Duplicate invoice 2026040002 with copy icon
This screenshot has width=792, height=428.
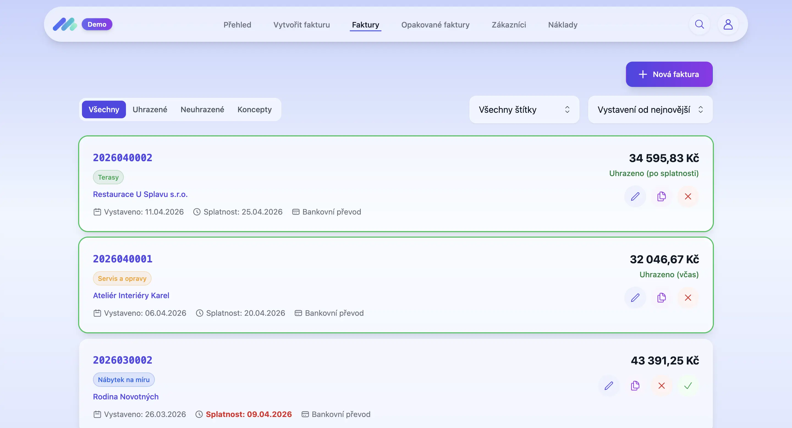point(661,196)
